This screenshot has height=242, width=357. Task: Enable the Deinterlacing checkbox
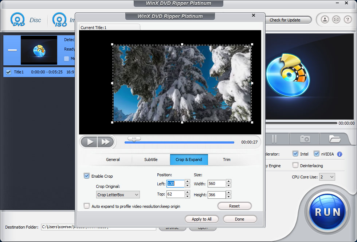[x=295, y=165]
